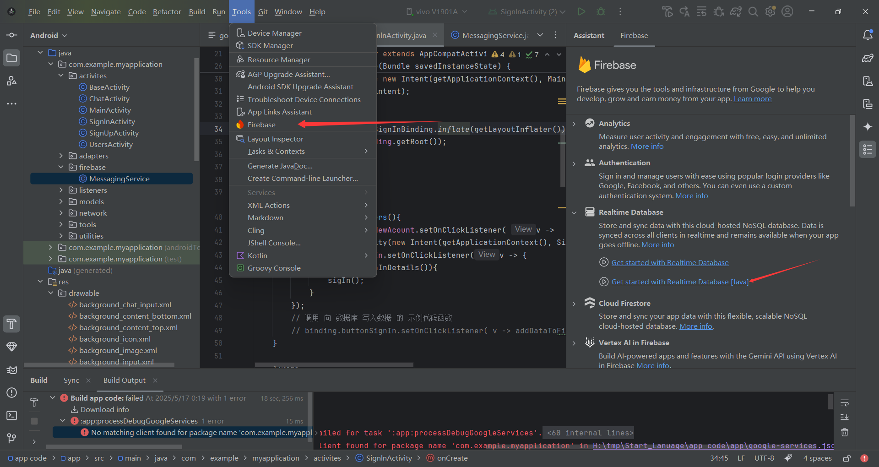This screenshot has height=467, width=879.
Task: Open the Project tool window folder icon
Action: tap(12, 58)
